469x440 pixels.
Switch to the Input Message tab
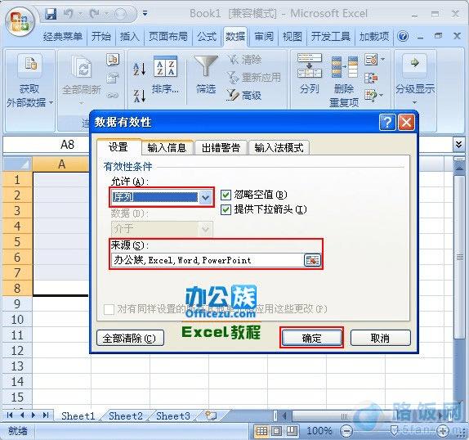point(167,148)
